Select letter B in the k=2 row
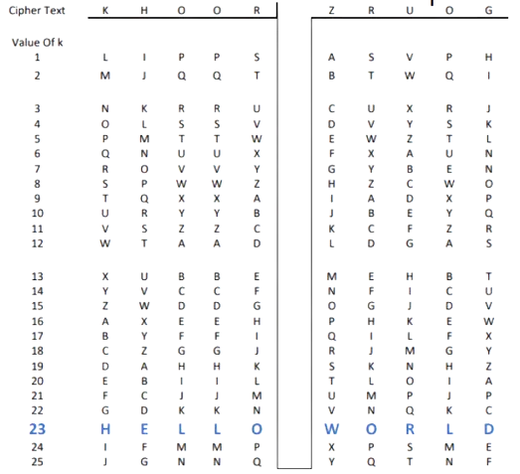This screenshot has height=474, width=520. 331,76
